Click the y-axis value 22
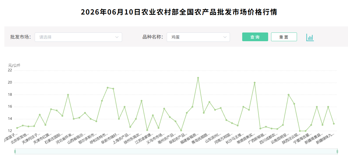This screenshot has height=161, width=348. 10,70
